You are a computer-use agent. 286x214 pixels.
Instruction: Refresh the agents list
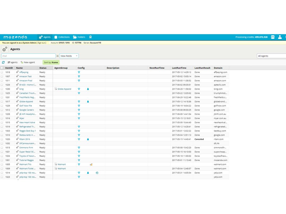point(3,62)
